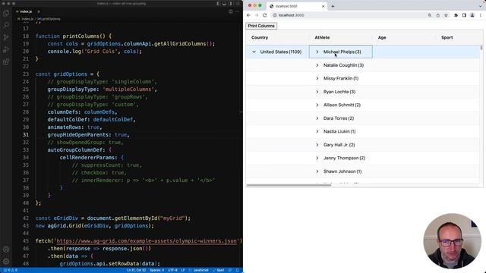486x273 pixels.
Task: Open the Extensions view in VS Code
Action: pos(6,62)
